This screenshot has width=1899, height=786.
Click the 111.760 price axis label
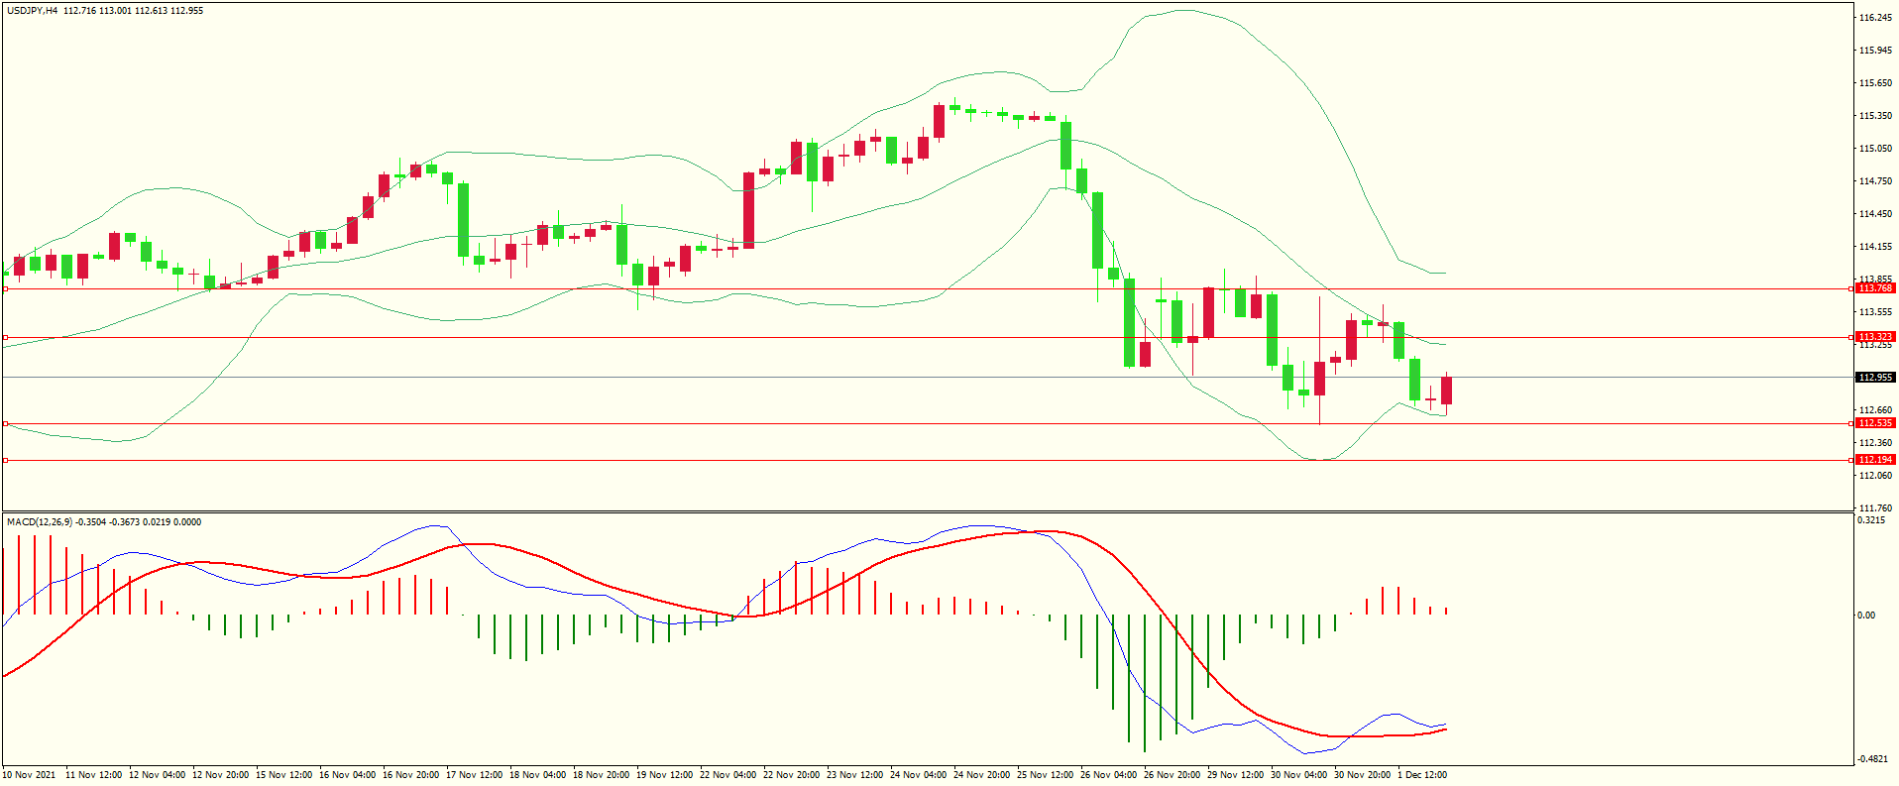coord(1875,508)
